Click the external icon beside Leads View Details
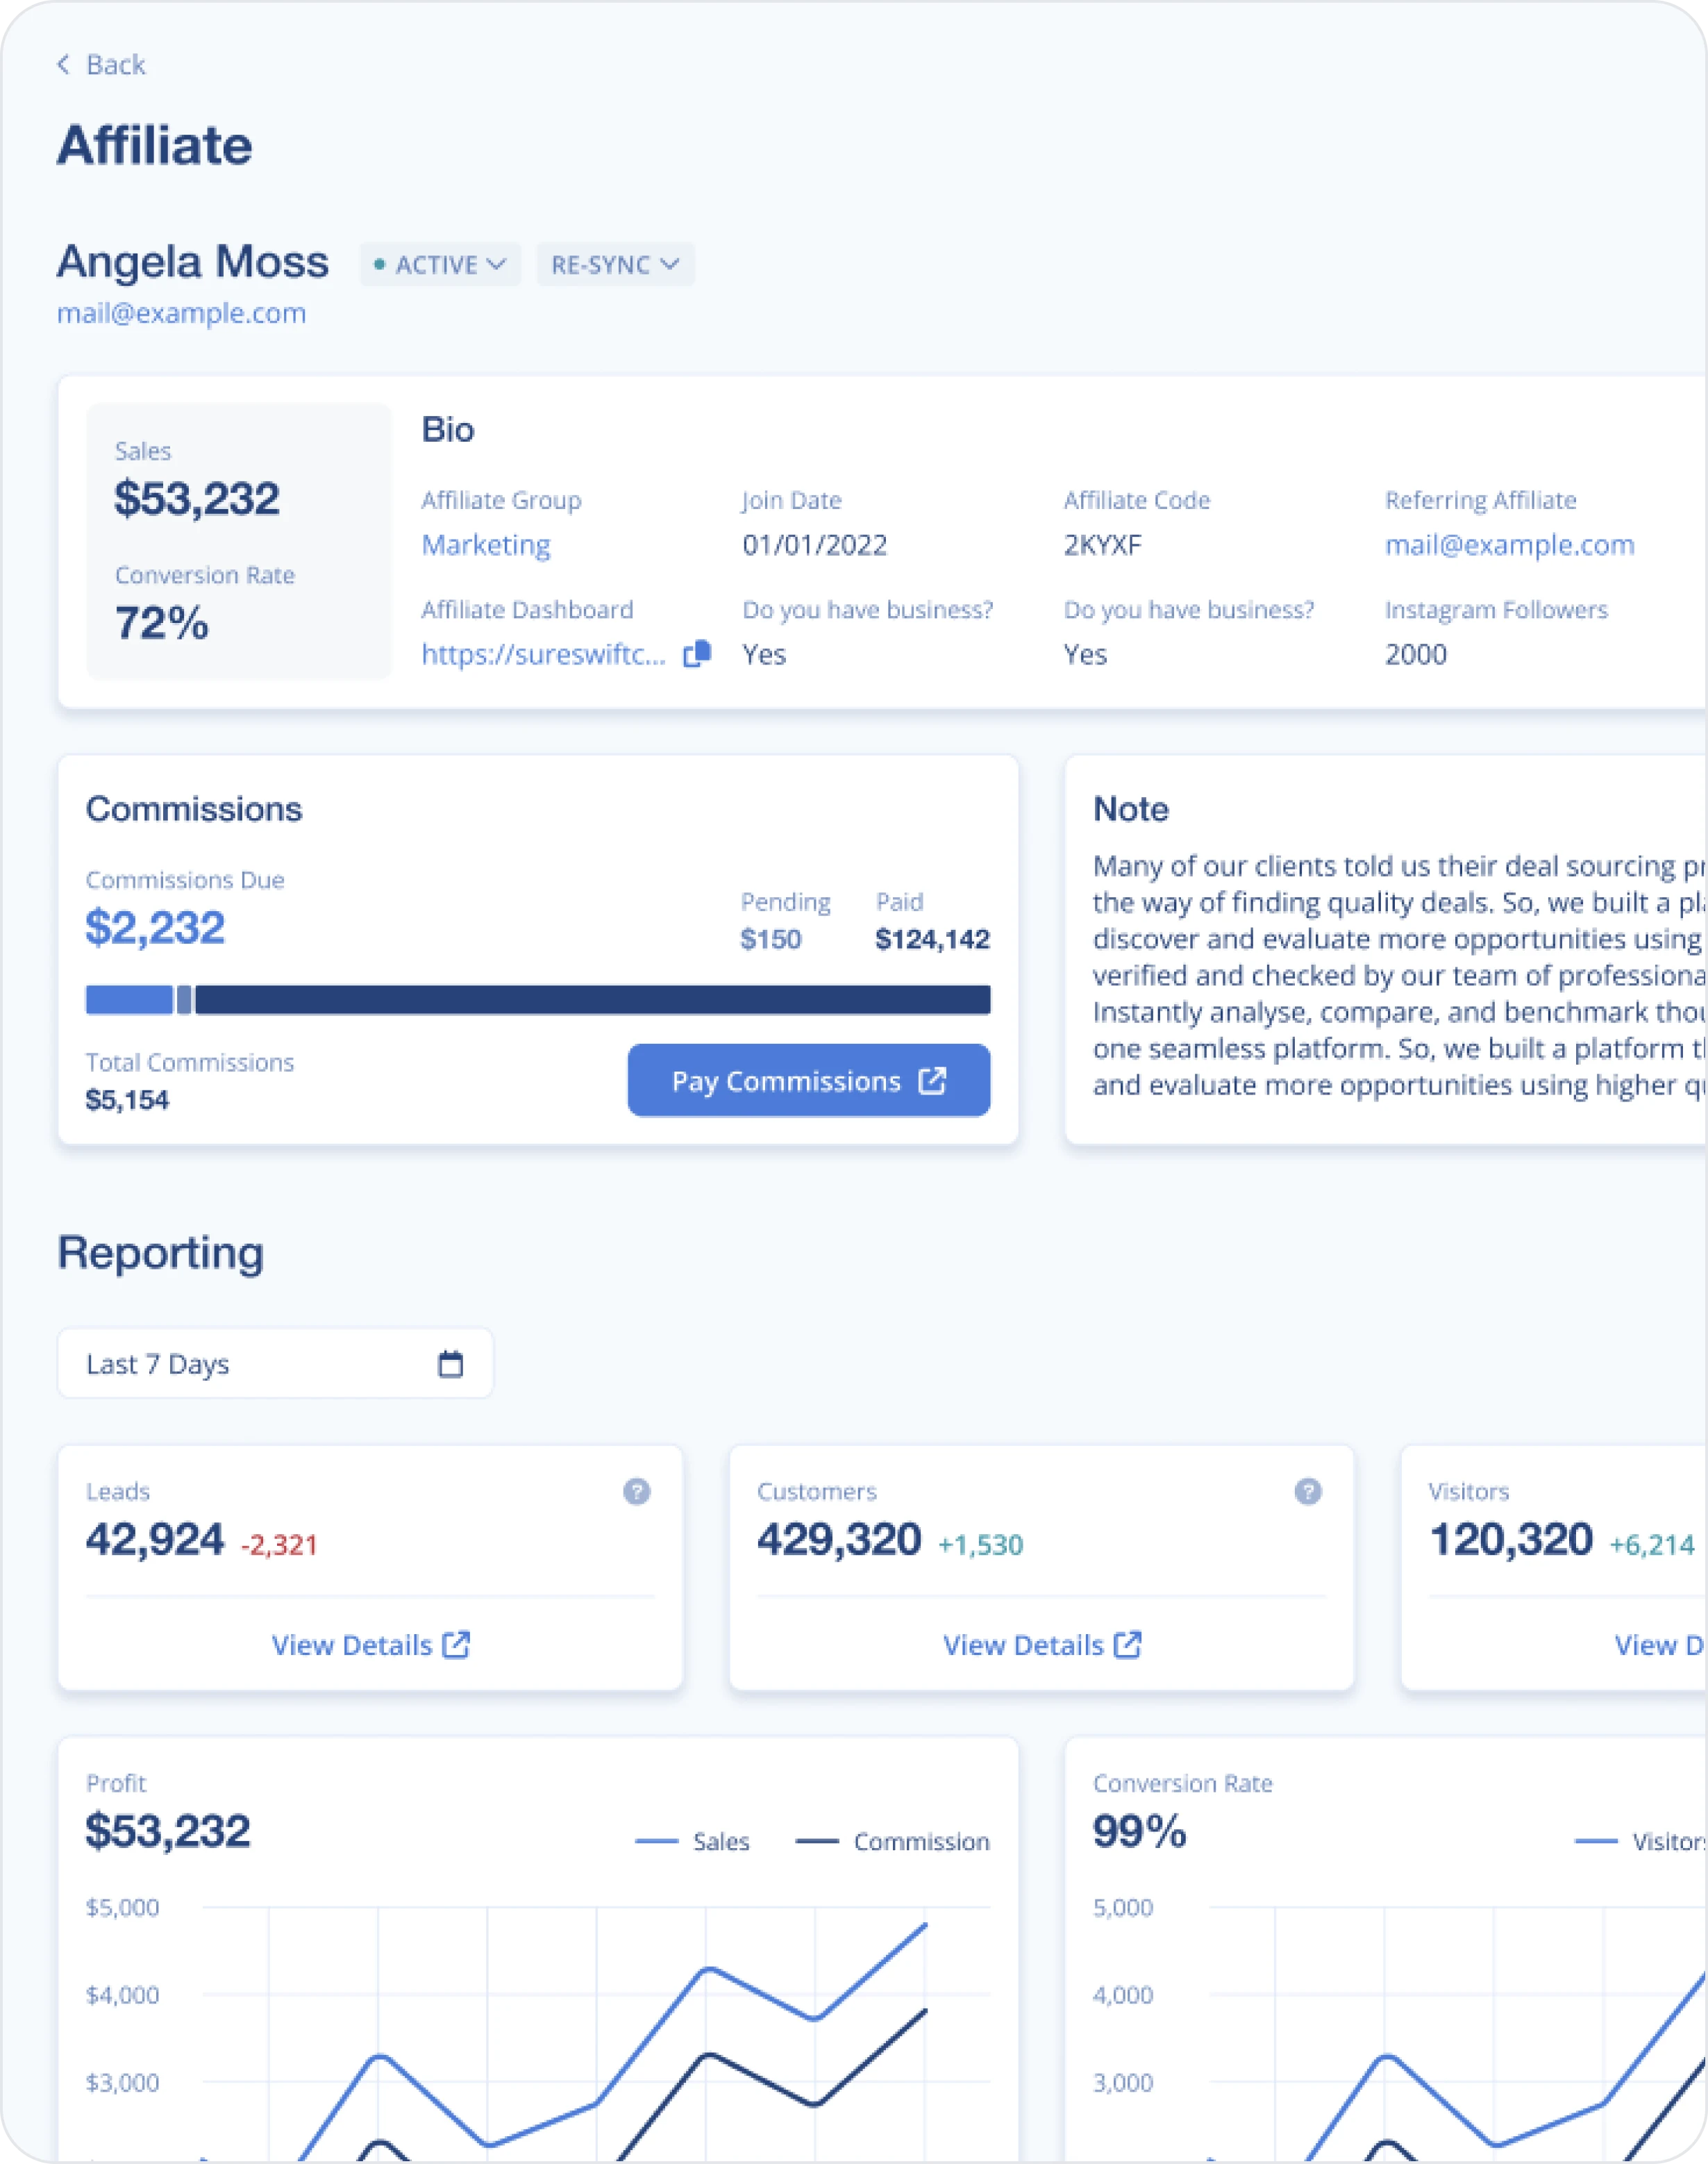1708x2164 pixels. [x=457, y=1645]
